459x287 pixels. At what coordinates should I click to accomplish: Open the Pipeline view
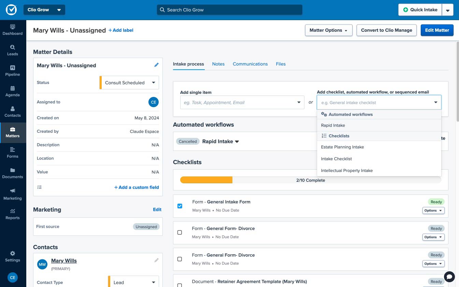[x=13, y=70]
